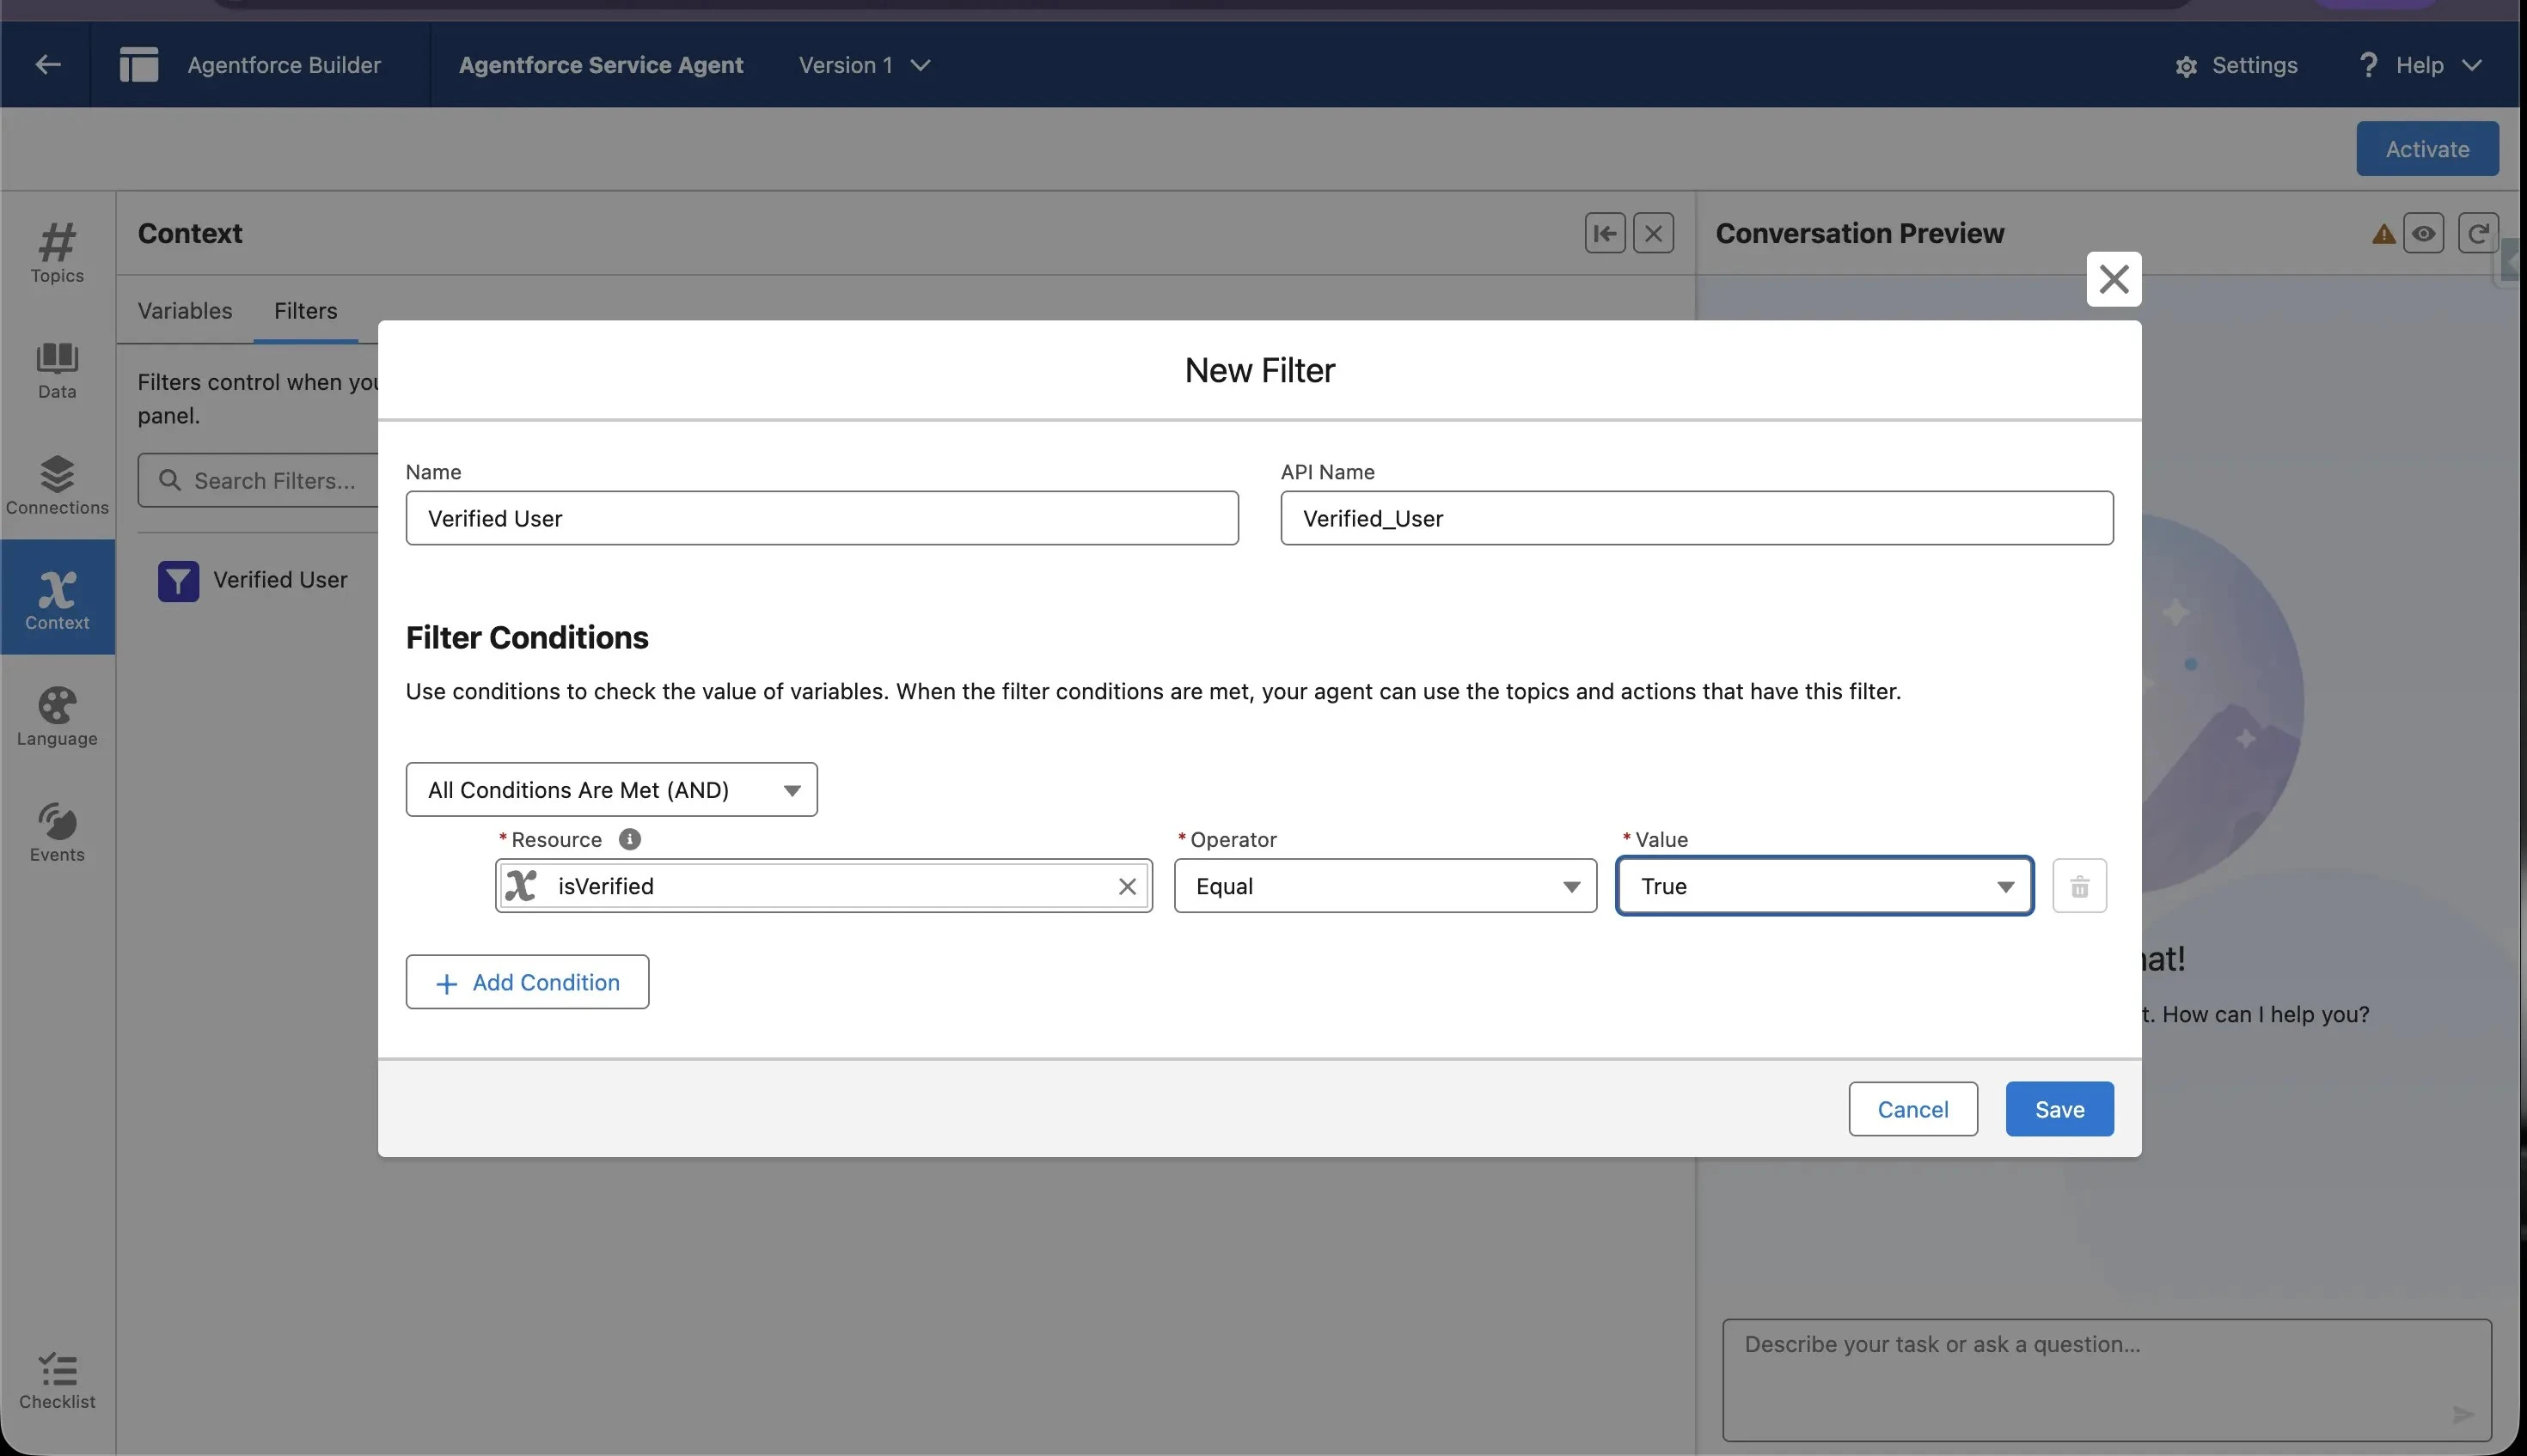The height and width of the screenshot is (1456, 2527).
Task: Open the Checklist panel icon
Action: [57, 1380]
